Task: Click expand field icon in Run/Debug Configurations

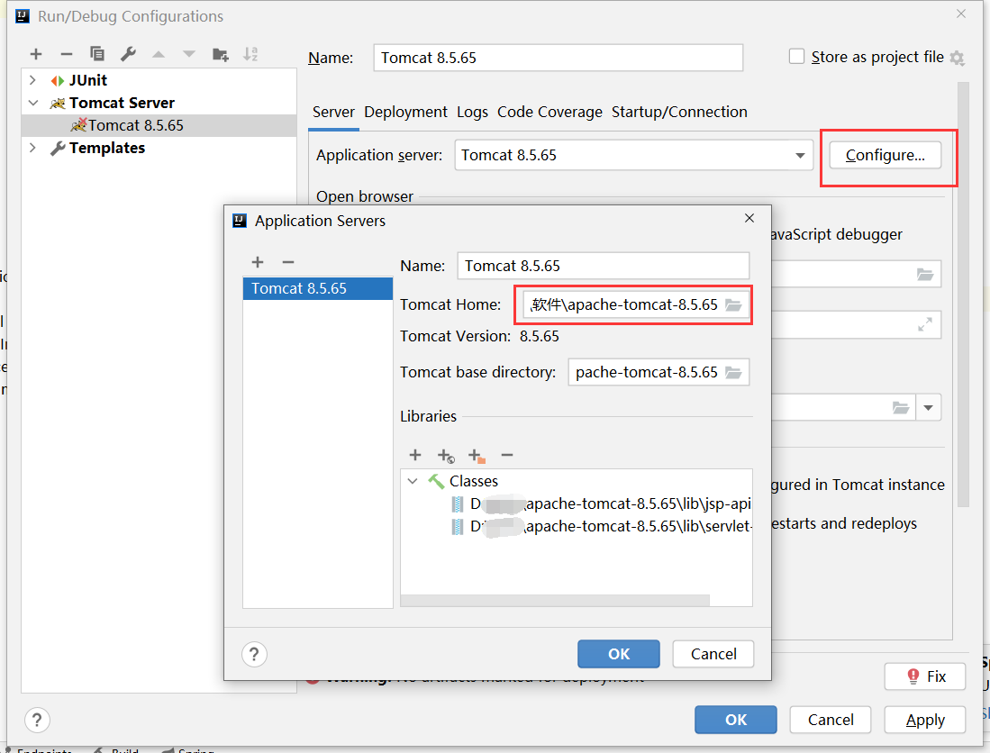Action: (925, 325)
